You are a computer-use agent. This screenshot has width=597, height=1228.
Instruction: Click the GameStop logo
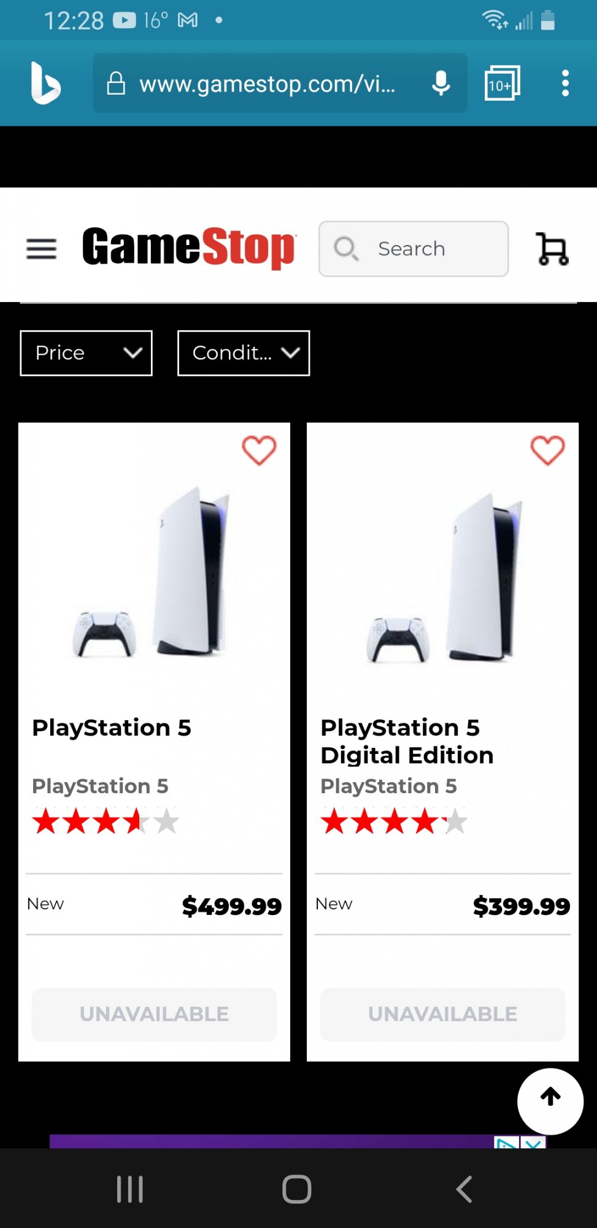pyautogui.click(x=189, y=247)
